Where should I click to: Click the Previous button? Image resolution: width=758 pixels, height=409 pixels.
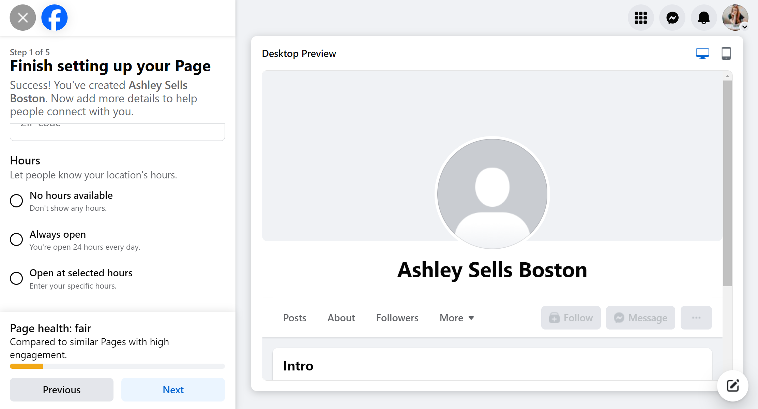(x=62, y=390)
